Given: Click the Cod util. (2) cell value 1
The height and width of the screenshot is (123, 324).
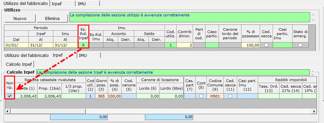Looking at the screenshot, I should (x=91, y=96).
